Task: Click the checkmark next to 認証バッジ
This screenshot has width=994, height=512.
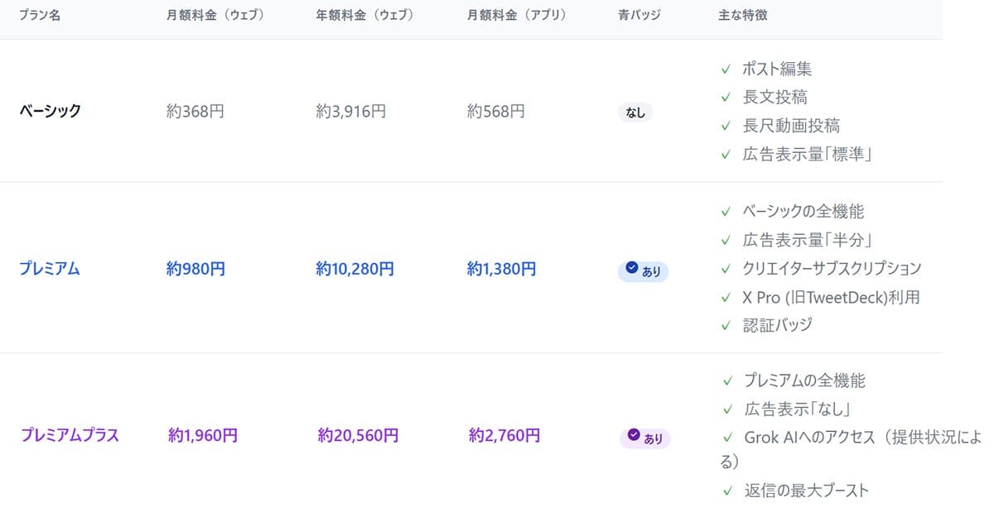Action: point(726,325)
